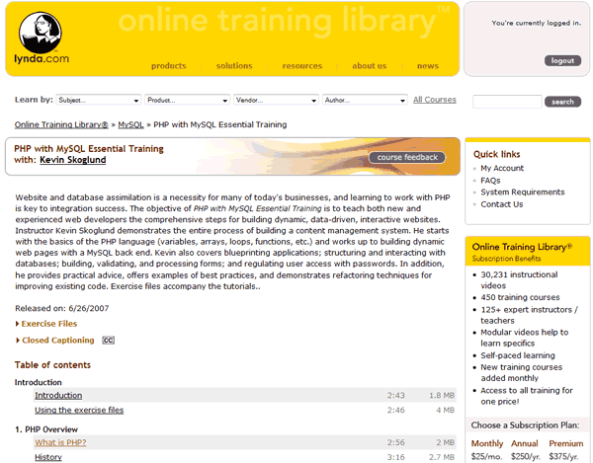The height and width of the screenshot is (463, 593).
Task: Click the '$25/mo.' price text
Action: click(x=486, y=456)
